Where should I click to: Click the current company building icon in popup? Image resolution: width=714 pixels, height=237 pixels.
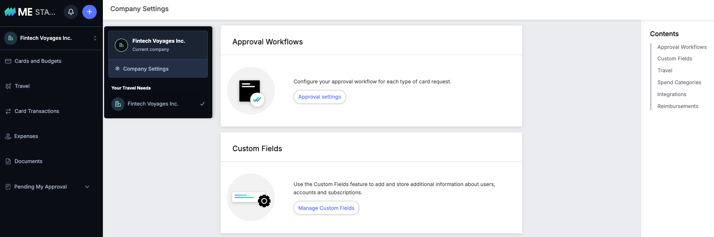click(x=121, y=45)
